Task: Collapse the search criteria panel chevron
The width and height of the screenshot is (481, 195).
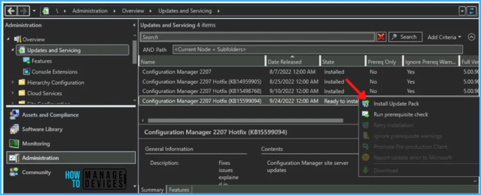Action: 472,37
